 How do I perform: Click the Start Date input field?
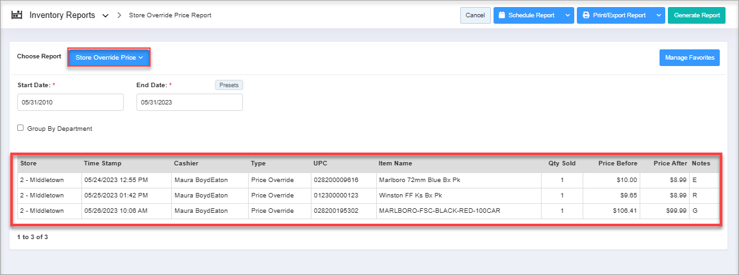[x=71, y=103]
